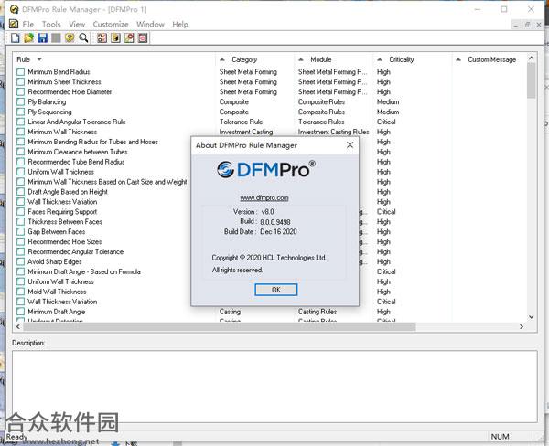
Task: Click the pink document toolbar icon
Action: 143,37
